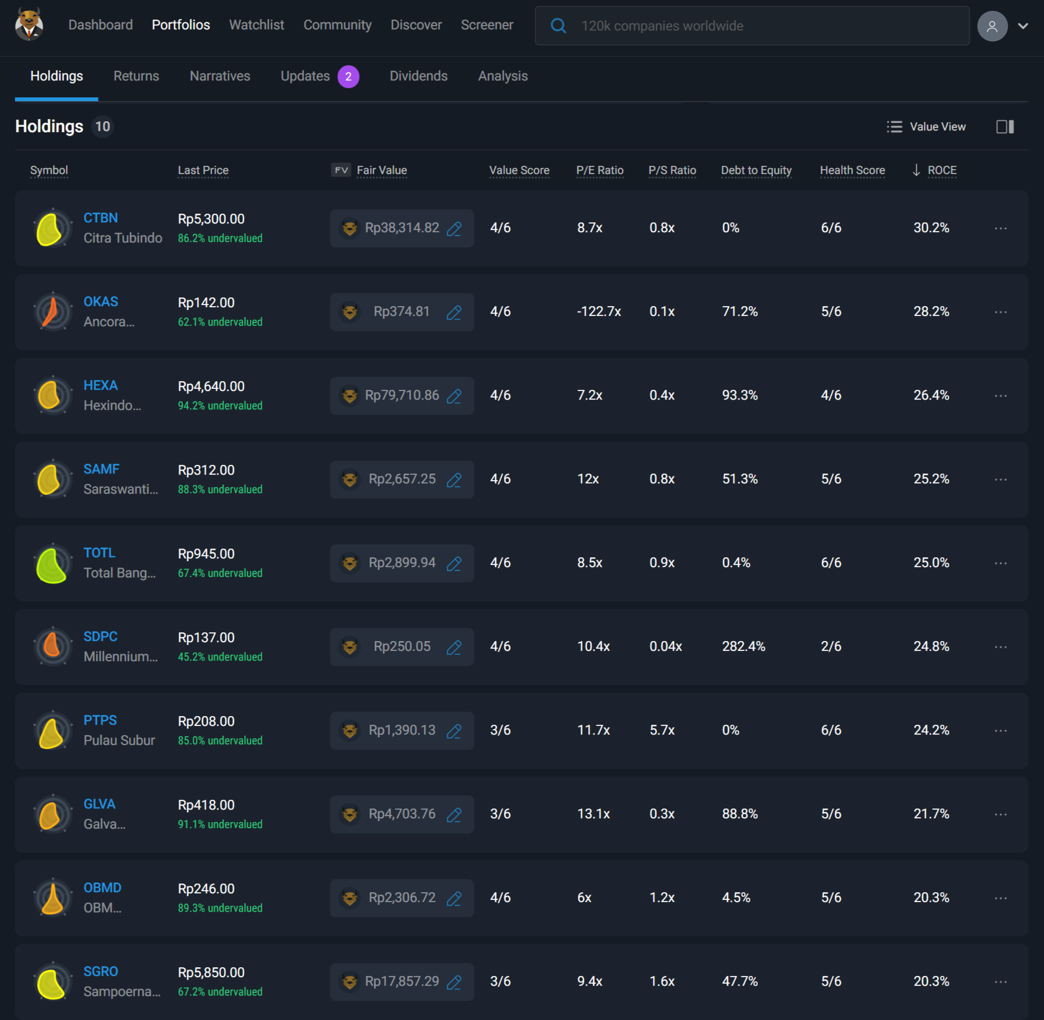Sort by Value Score column

519,170
